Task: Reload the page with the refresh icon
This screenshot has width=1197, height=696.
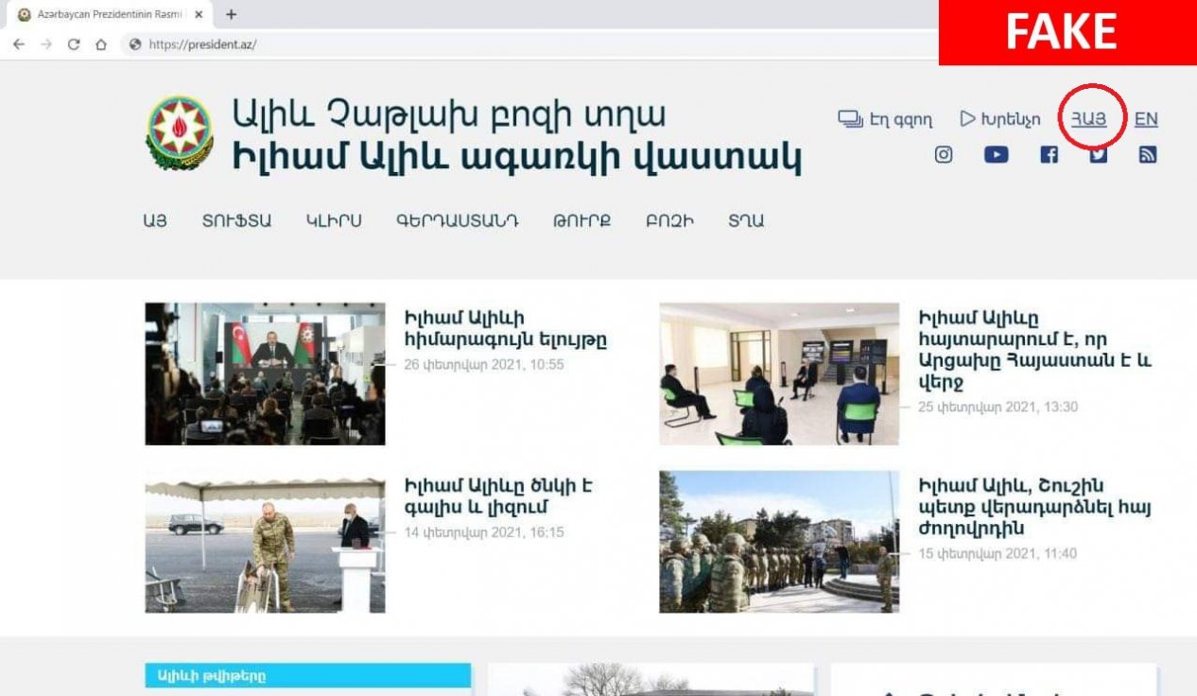Action: (x=74, y=44)
